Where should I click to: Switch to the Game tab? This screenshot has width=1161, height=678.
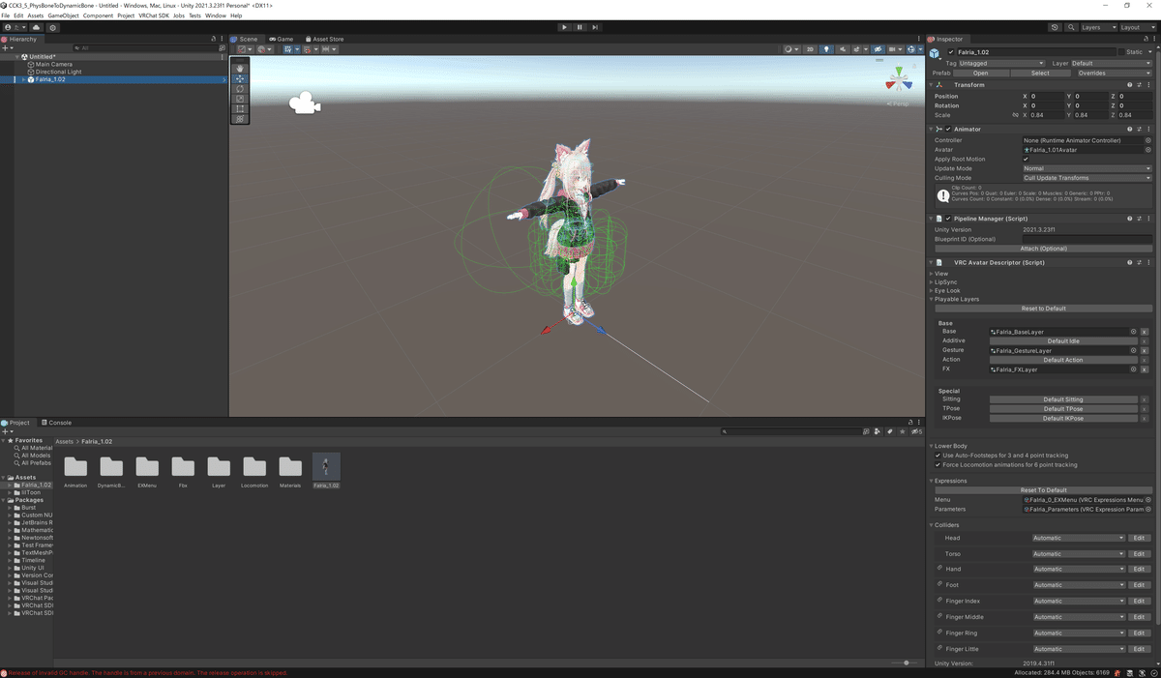pyautogui.click(x=281, y=39)
